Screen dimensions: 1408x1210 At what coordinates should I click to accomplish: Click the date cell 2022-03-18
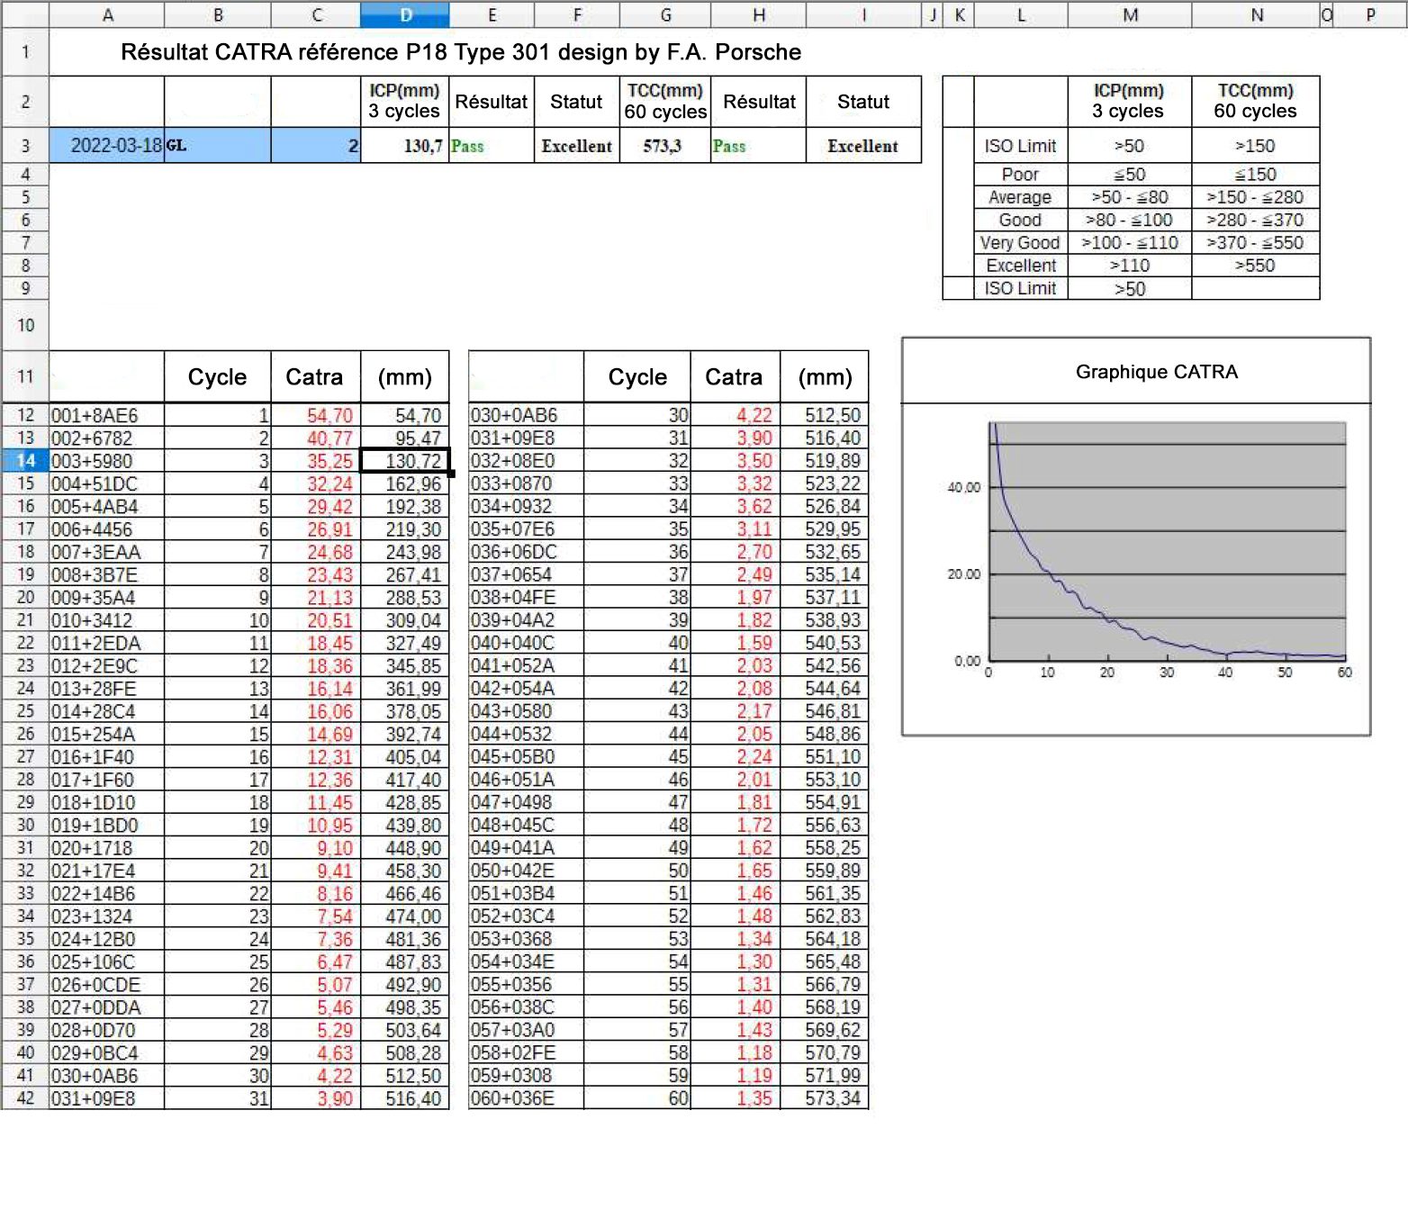pos(107,146)
